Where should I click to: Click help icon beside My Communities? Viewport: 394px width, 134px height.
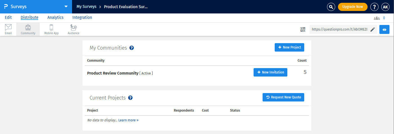131,48
